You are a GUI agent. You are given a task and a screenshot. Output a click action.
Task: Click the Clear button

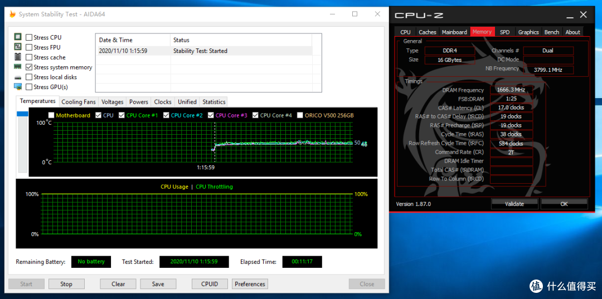pyautogui.click(x=118, y=284)
